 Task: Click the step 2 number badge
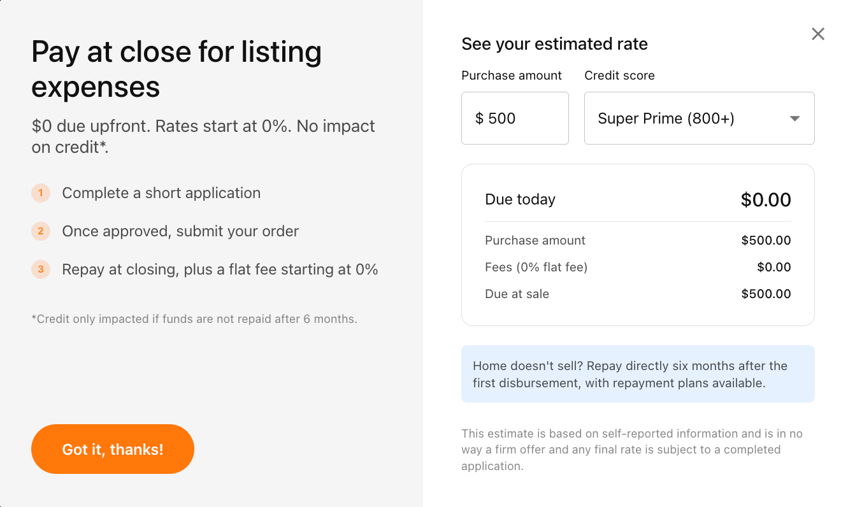pos(41,231)
